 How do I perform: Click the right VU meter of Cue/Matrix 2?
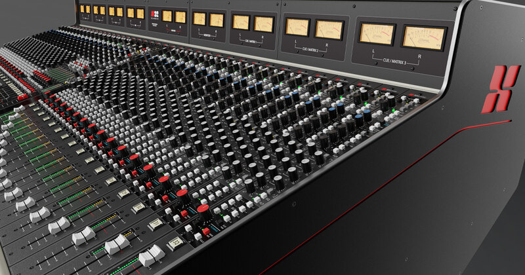329,30
